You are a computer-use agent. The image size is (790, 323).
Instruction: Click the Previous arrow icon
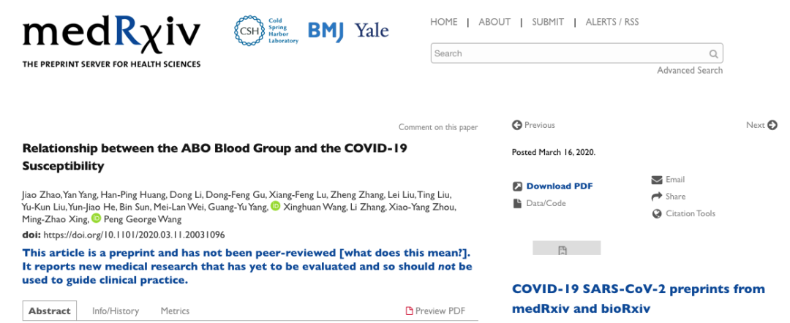517,125
